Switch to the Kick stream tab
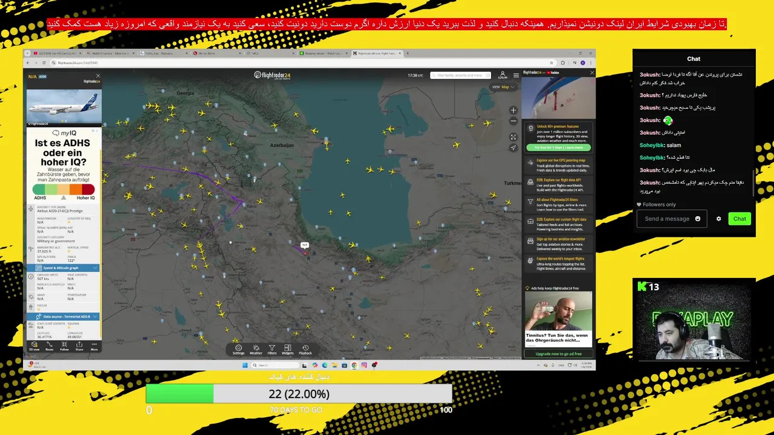 pos(325,53)
